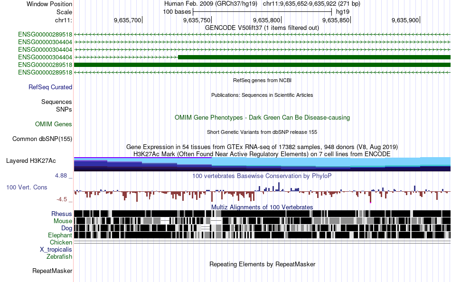Click ENSG00000304404 label beside partial exon block
This screenshot has height=282, width=451.
[x=45, y=57]
